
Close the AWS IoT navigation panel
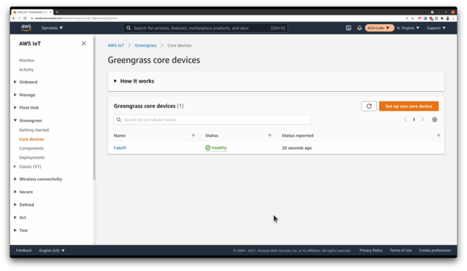83,43
